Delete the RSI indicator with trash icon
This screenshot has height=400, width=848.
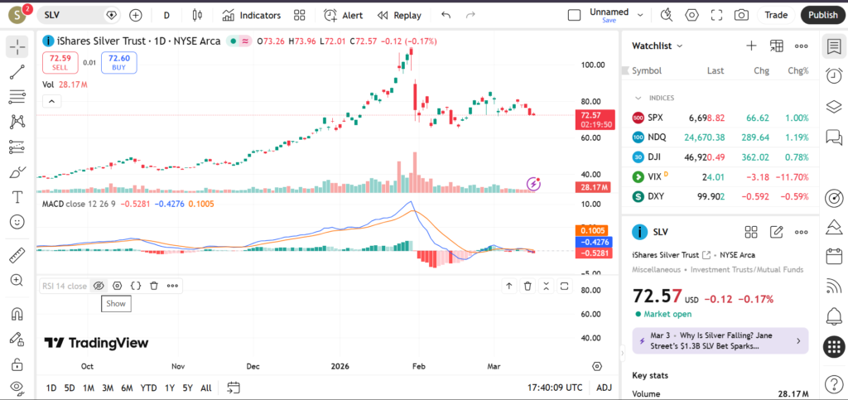(x=154, y=286)
